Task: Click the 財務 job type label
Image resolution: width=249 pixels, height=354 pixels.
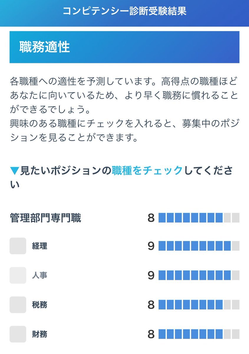Action: pos(39,335)
